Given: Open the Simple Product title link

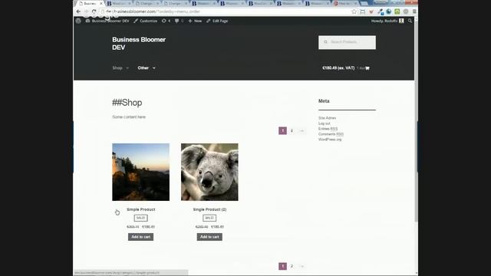Looking at the screenshot, I should coord(141,209).
